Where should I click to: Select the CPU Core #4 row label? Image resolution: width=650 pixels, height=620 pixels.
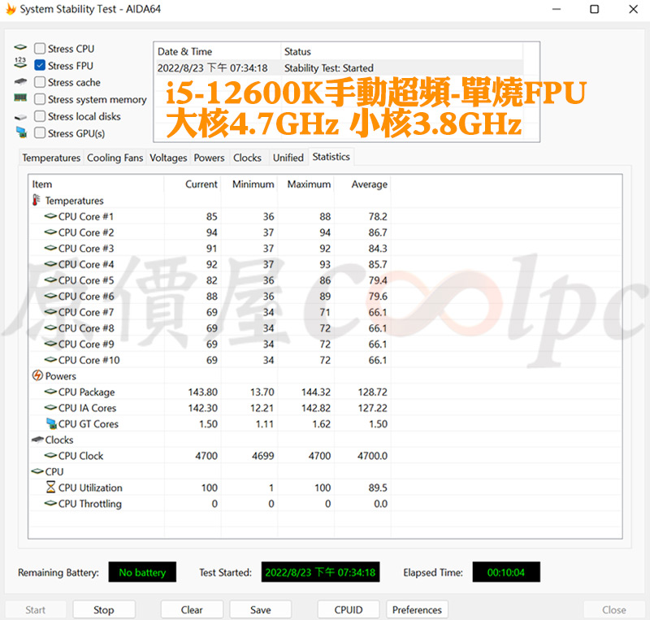tap(86, 264)
